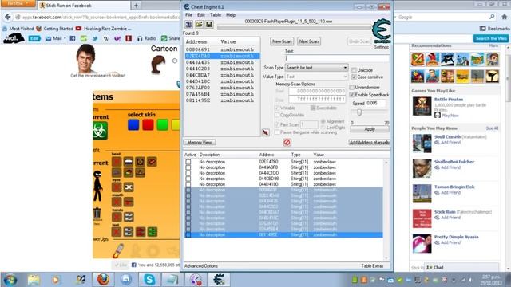Click the Firefox icon in the taskbar
The height and width of the screenshot is (287, 511).
(103, 280)
